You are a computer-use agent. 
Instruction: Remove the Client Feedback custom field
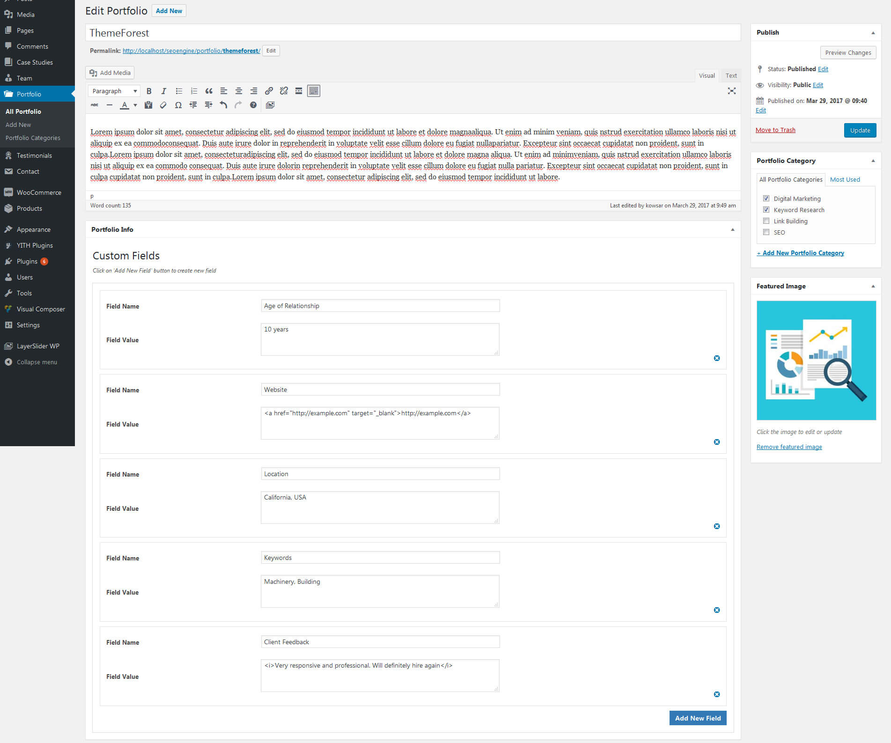pos(717,694)
